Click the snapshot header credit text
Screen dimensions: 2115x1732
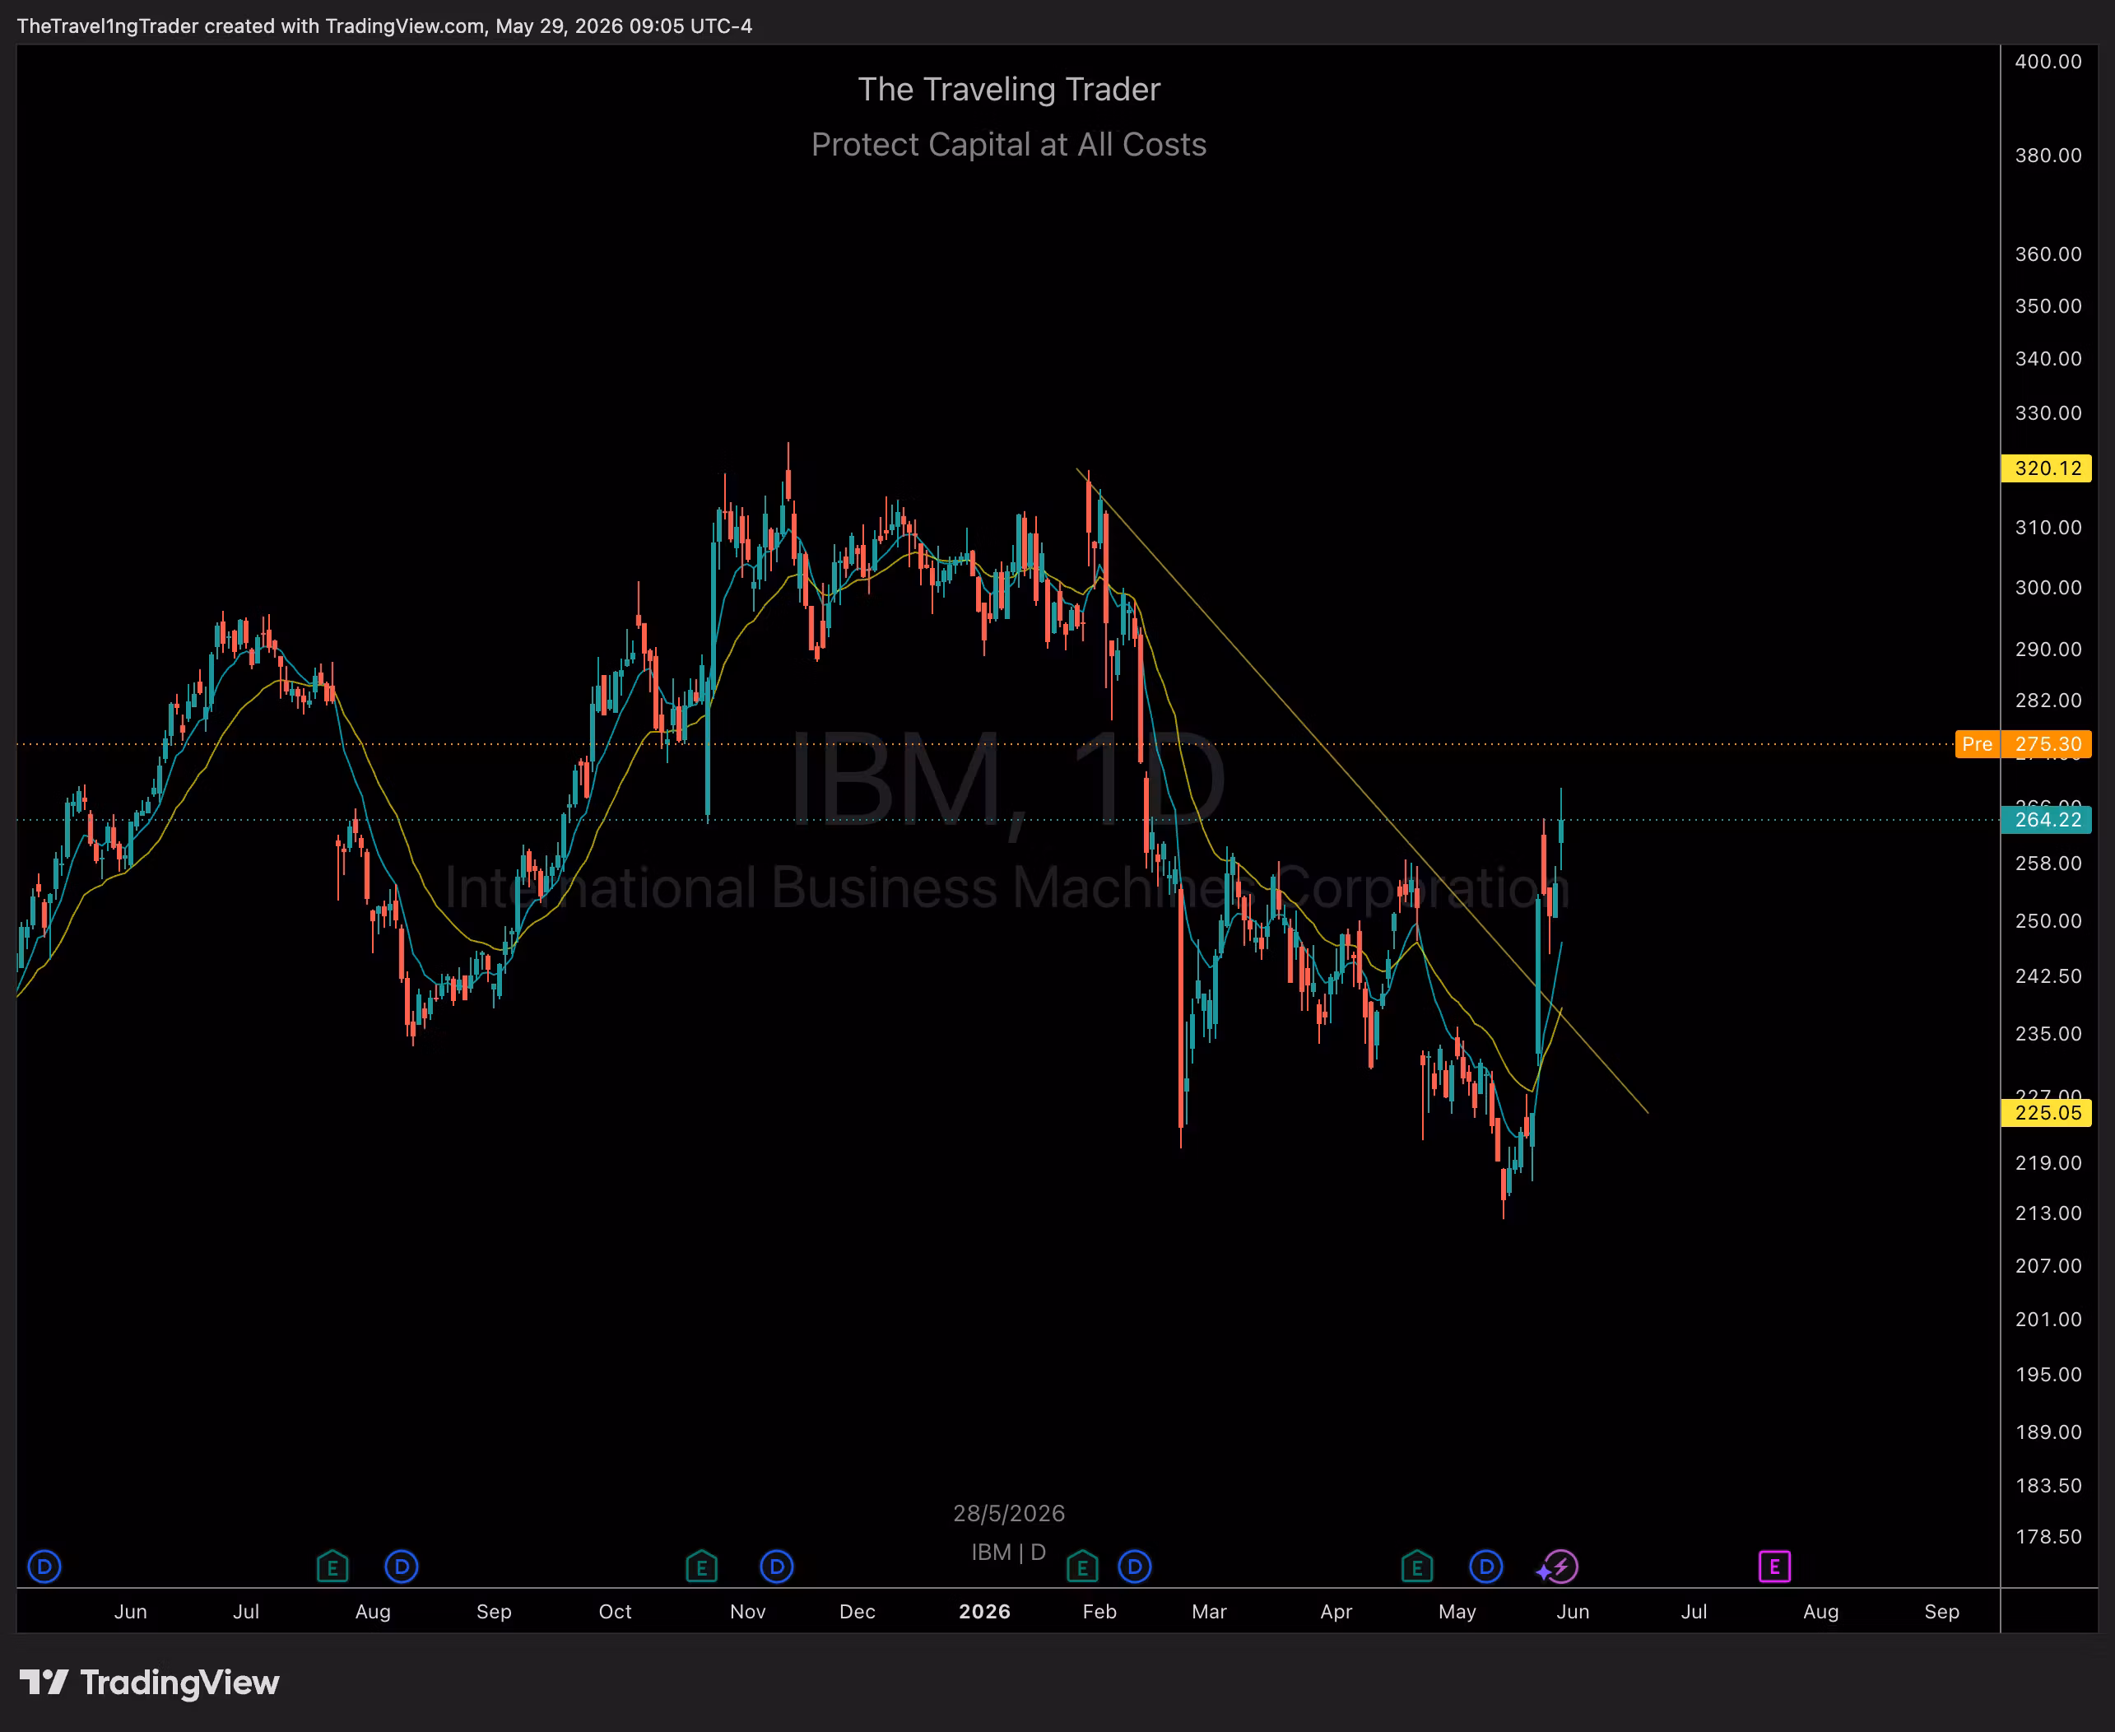[385, 26]
